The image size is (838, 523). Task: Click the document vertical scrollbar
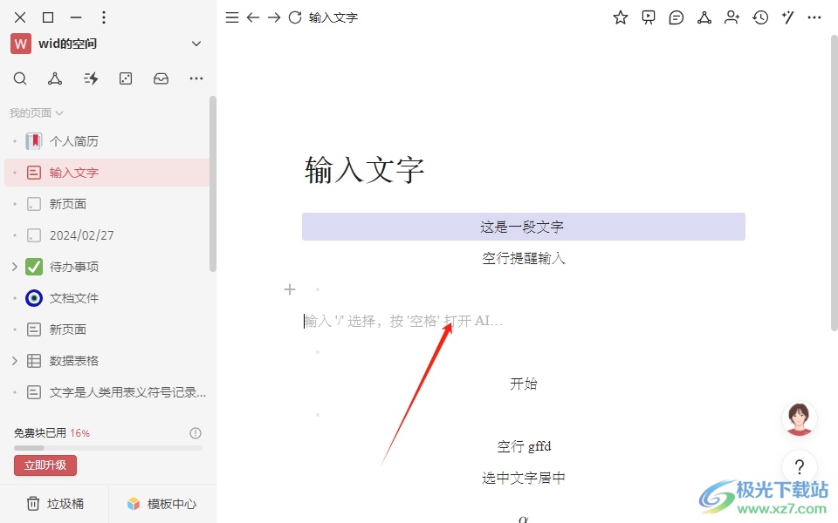(834, 183)
